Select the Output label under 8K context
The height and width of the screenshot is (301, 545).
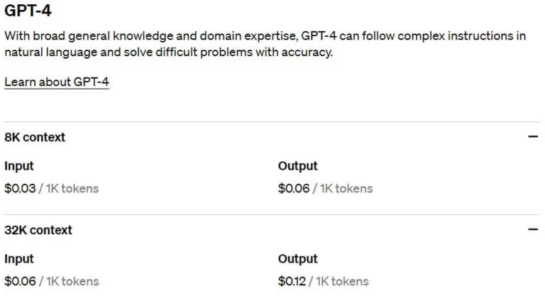click(x=297, y=166)
